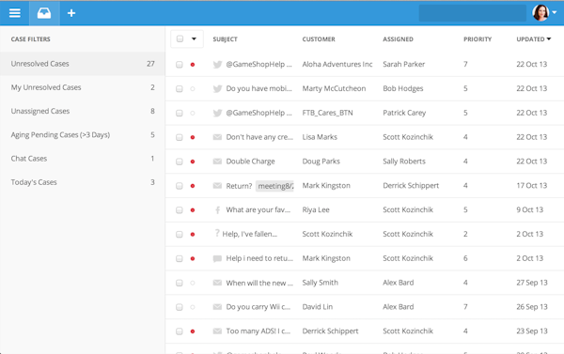Click chat bubble icon on Help i need to retu
The width and height of the screenshot is (564, 354).
point(217,259)
